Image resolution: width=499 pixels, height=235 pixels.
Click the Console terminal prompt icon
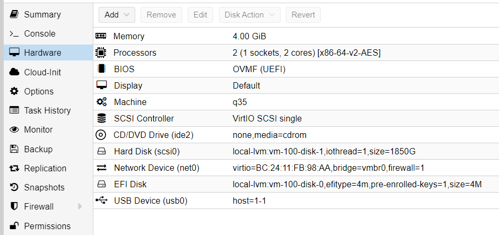tap(14, 34)
